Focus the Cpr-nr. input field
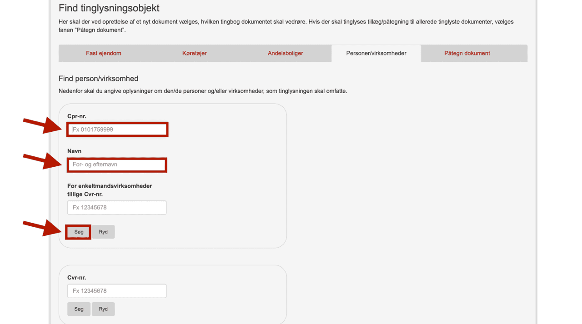This screenshot has height=324, width=582. 117,130
